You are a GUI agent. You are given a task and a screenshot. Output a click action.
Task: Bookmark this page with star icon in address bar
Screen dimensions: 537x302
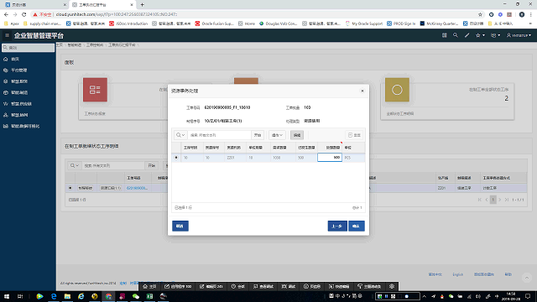click(480, 14)
